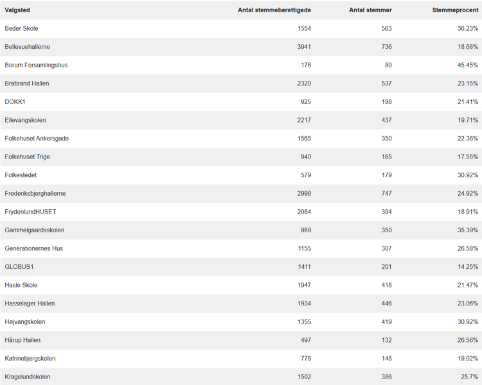Select Folkehuset Ankersgade in the table
This screenshot has height=385, width=482.
click(x=37, y=139)
